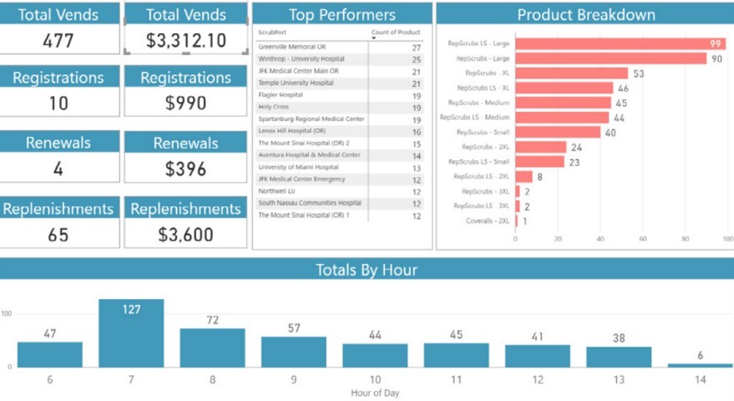Click the RepScrubs - XL bar showing 53

[x=571, y=74]
